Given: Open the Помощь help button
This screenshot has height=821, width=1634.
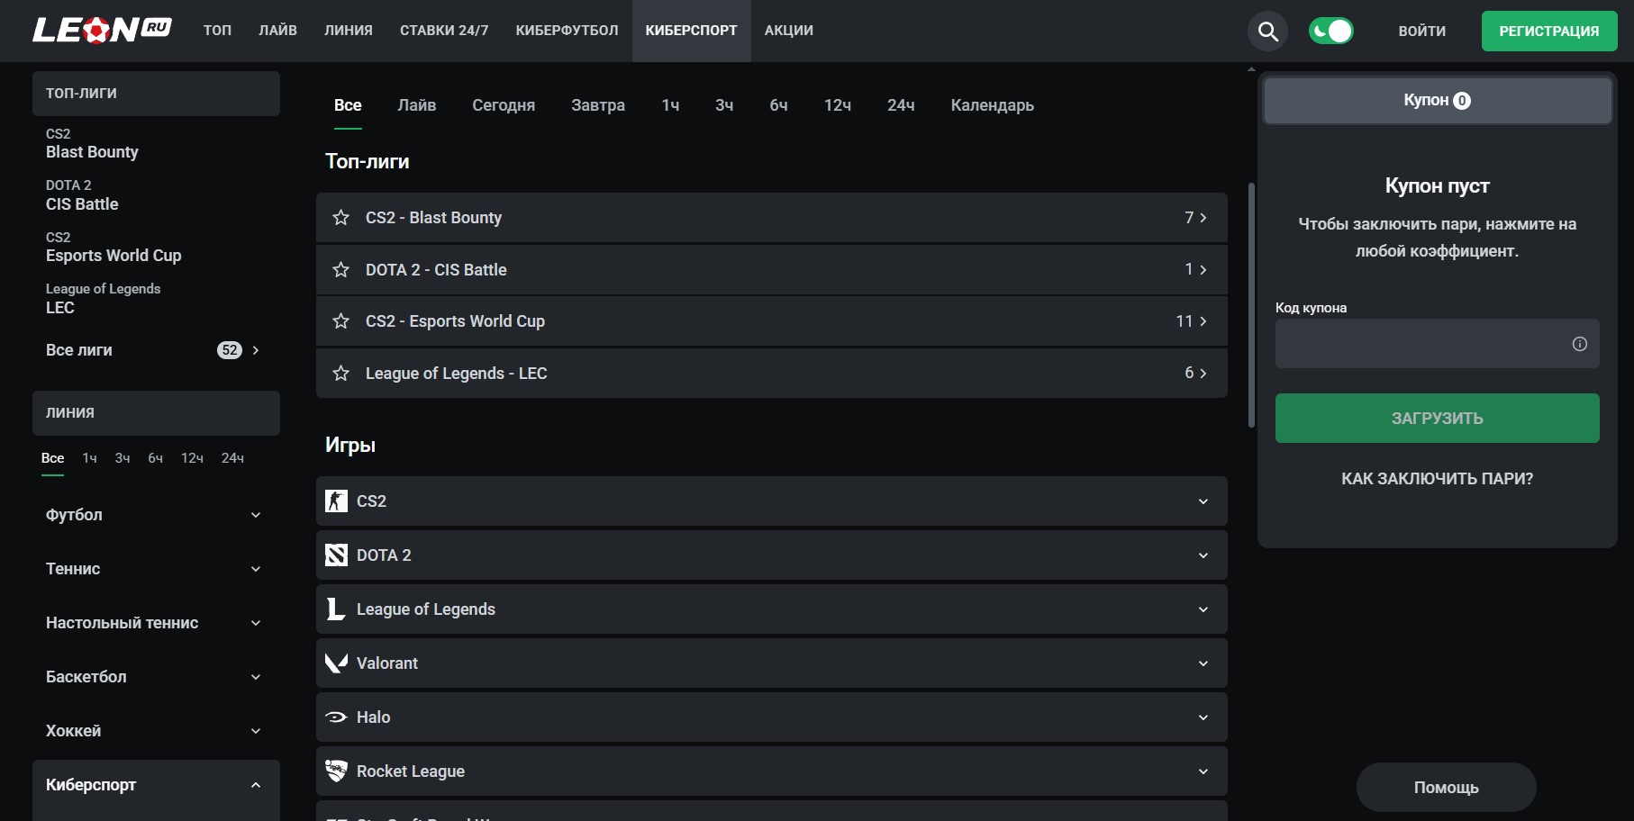Looking at the screenshot, I should tap(1447, 788).
